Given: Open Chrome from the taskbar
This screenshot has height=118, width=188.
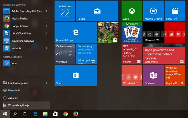Looking at the screenshot, I should [x=65, y=114].
